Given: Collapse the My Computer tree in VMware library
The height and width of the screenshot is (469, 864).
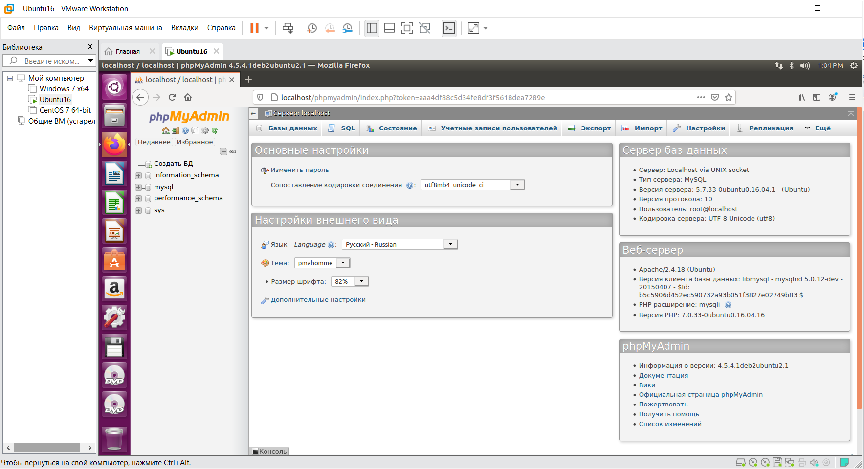Looking at the screenshot, I should pyautogui.click(x=10, y=78).
